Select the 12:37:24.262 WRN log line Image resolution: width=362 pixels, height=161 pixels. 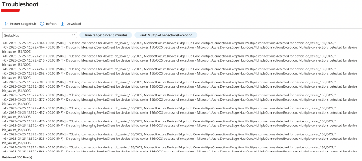pos(169,69)
